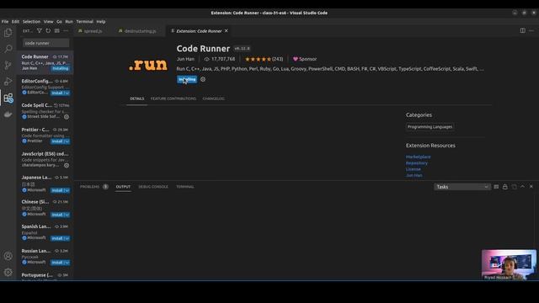
Task: Toggle output scroll lock
Action: pos(505,187)
